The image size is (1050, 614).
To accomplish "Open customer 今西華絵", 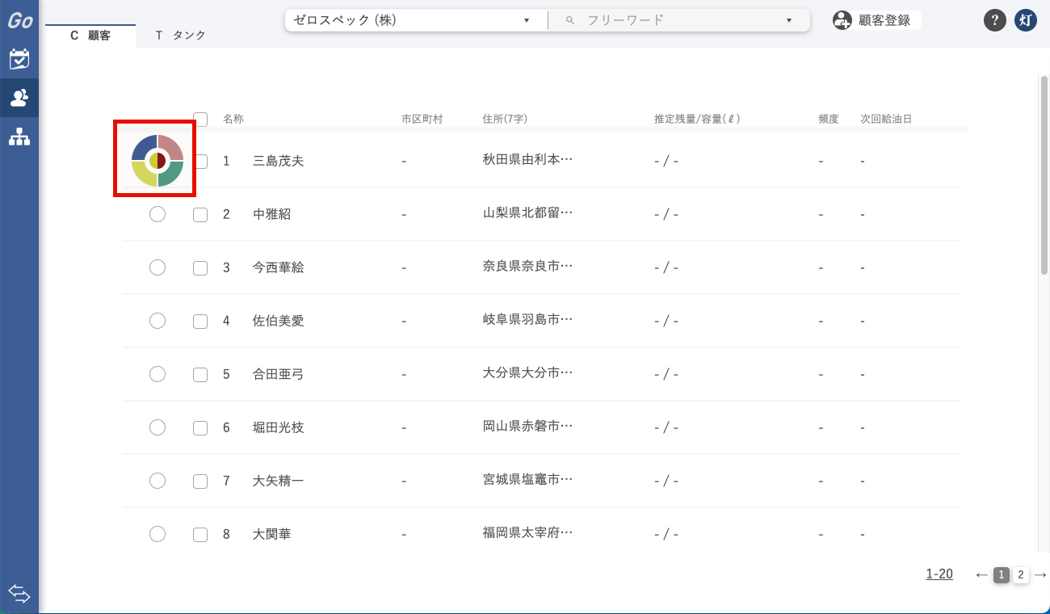I will (x=279, y=267).
